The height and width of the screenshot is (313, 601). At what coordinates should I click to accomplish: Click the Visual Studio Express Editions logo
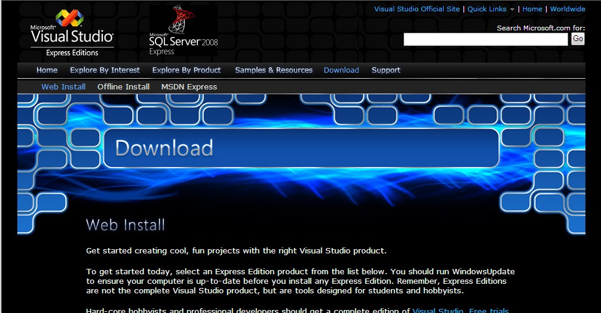coord(72,33)
